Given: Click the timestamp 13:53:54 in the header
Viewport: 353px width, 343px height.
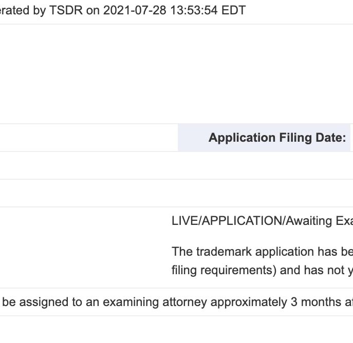Looking at the screenshot, I should [x=194, y=10].
